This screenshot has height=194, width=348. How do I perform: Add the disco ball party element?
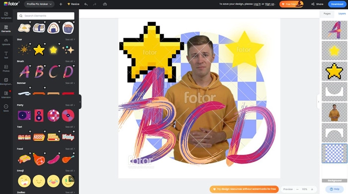pos(53,115)
